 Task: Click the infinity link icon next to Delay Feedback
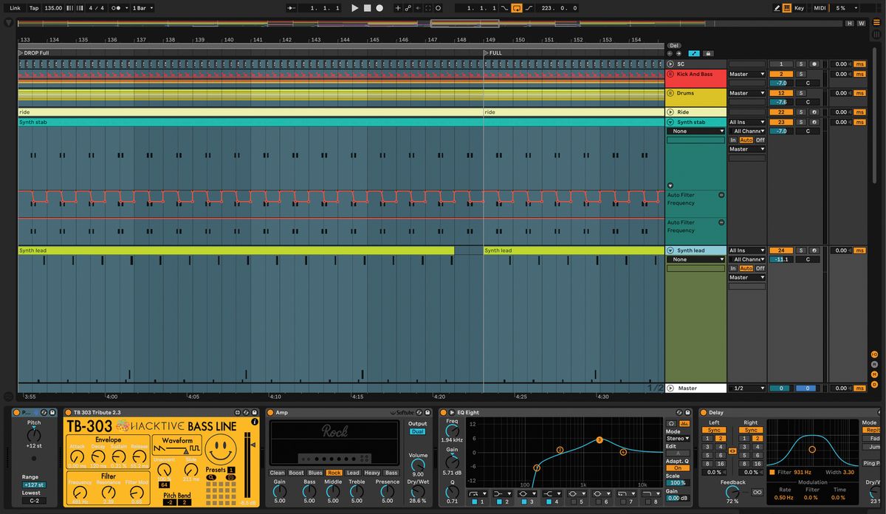pos(757,492)
